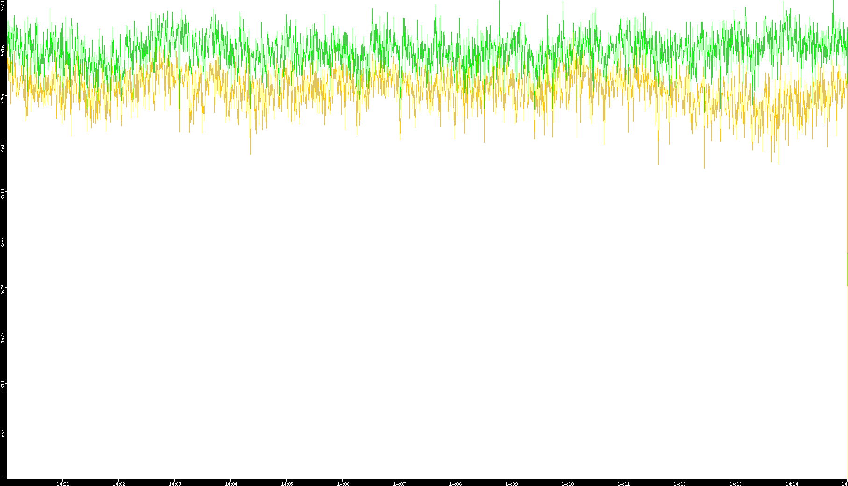Click the isolated green bar at right edge
Image resolution: width=848 pixels, height=486 pixels.
tap(847, 269)
